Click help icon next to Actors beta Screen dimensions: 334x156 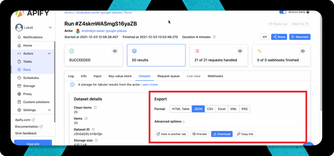(x=308, y=12)
